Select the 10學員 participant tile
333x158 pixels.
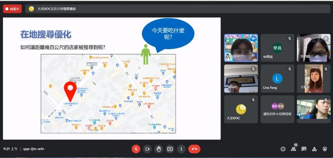[277, 48]
